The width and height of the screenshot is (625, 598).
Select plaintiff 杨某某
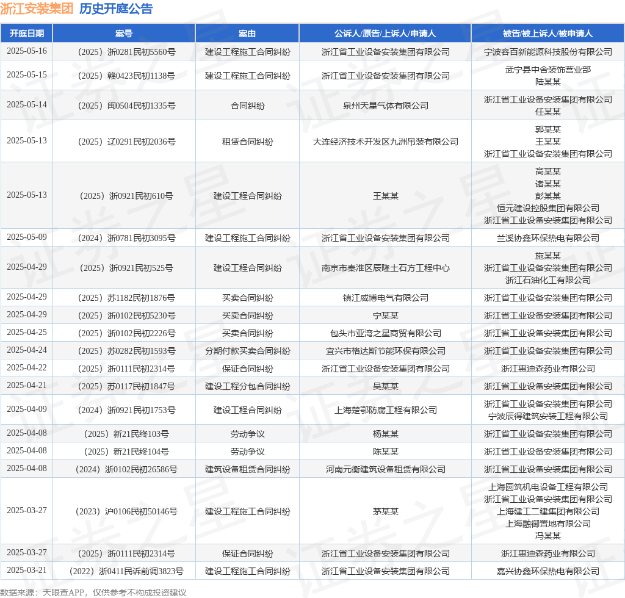point(386,434)
